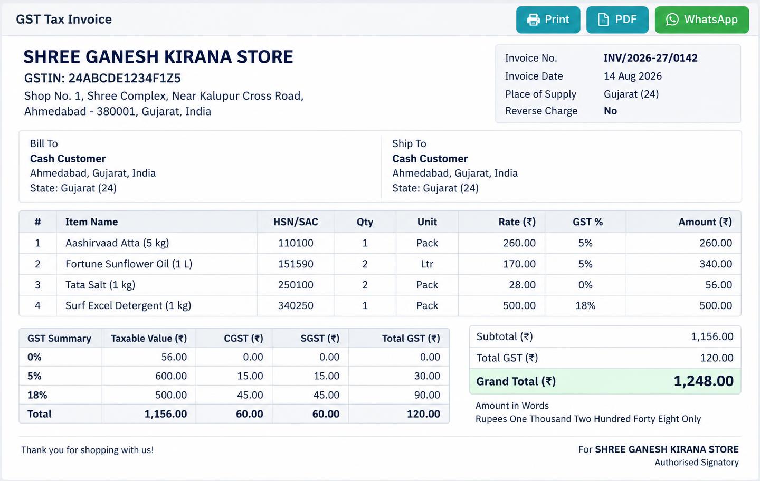This screenshot has height=481, width=760.
Task: Click the Shop No. 1, Shree Complex address line
Action: click(x=164, y=96)
